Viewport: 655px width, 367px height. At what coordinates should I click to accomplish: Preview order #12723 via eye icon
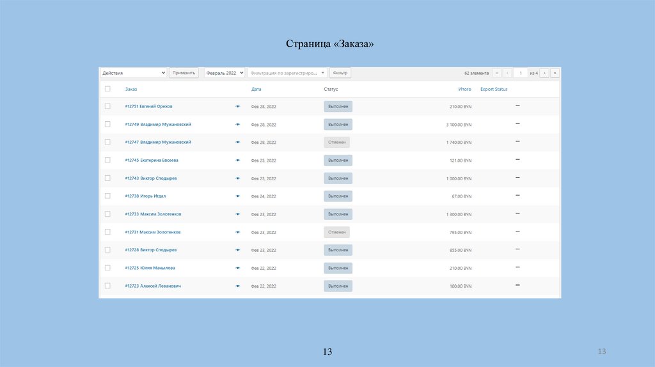237,286
